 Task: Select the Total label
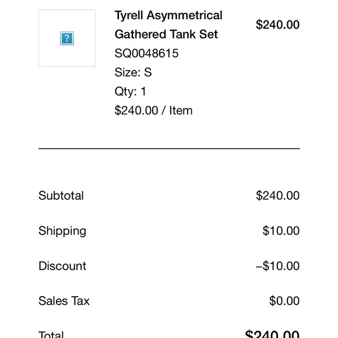pos(51,335)
